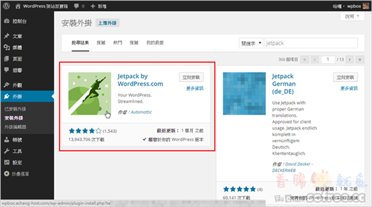The width and height of the screenshot is (372, 207).
Task: Click the plugins plug icon
Action: (6, 96)
